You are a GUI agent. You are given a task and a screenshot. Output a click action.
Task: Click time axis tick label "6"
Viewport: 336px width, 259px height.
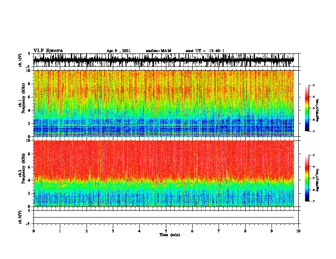click(x=192, y=231)
